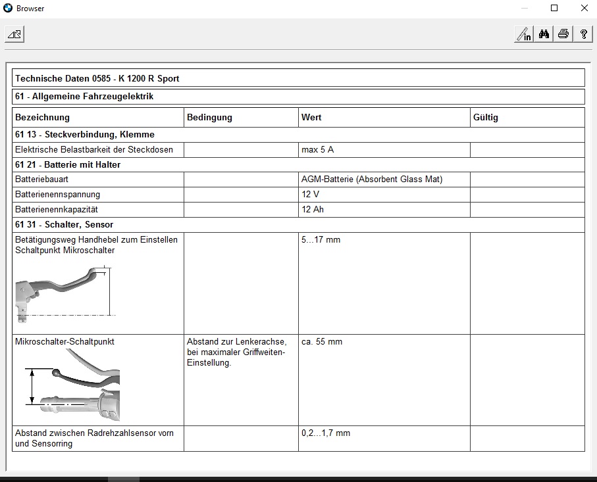Screen dimensions: 597x482
Task: Maximize the Browser window
Action: [554, 8]
